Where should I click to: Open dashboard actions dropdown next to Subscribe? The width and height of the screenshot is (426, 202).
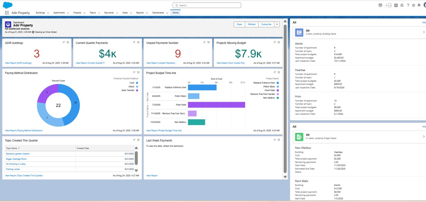(x=277, y=24)
